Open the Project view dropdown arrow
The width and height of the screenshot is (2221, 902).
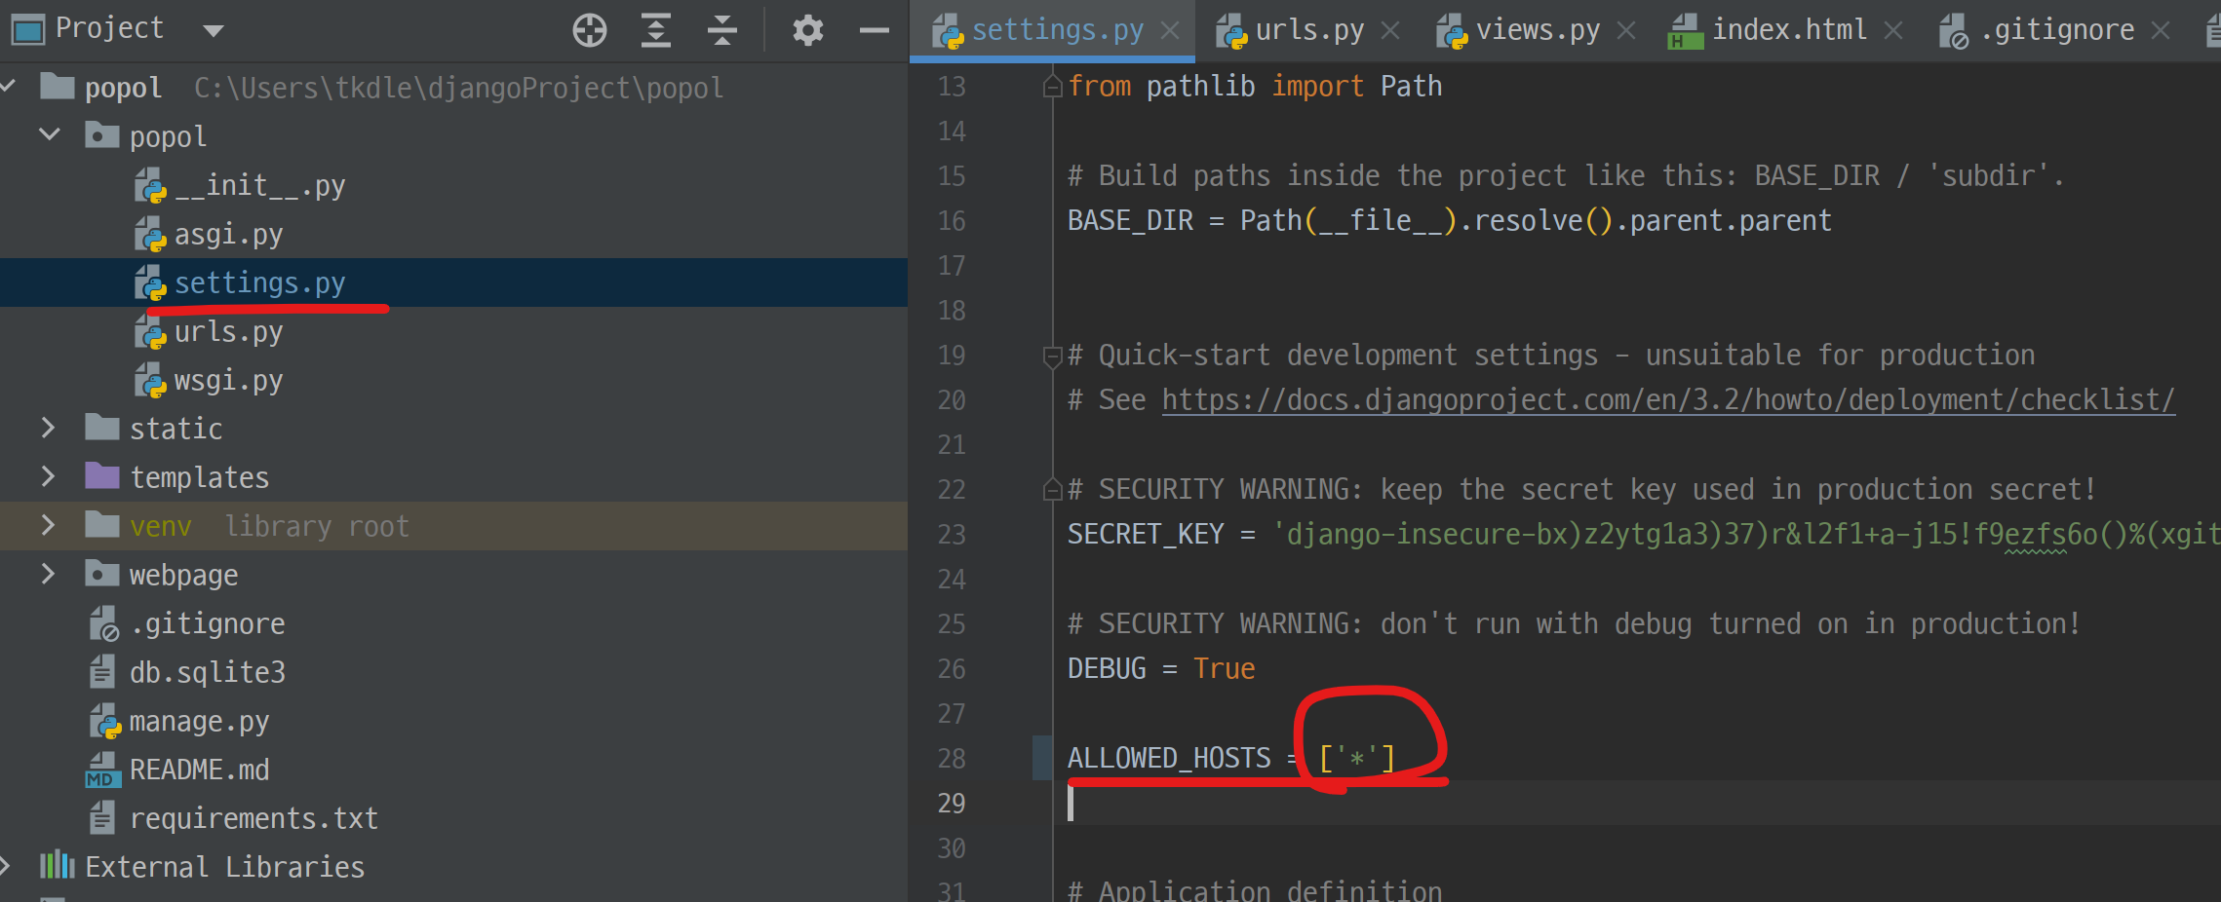coord(214,31)
